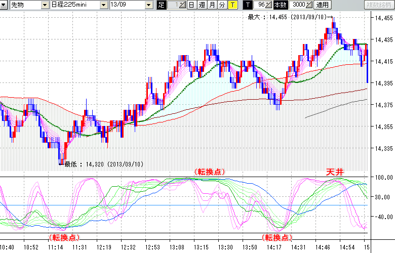Click the 複数銘柄 multiple symbols button

pos(378,5)
